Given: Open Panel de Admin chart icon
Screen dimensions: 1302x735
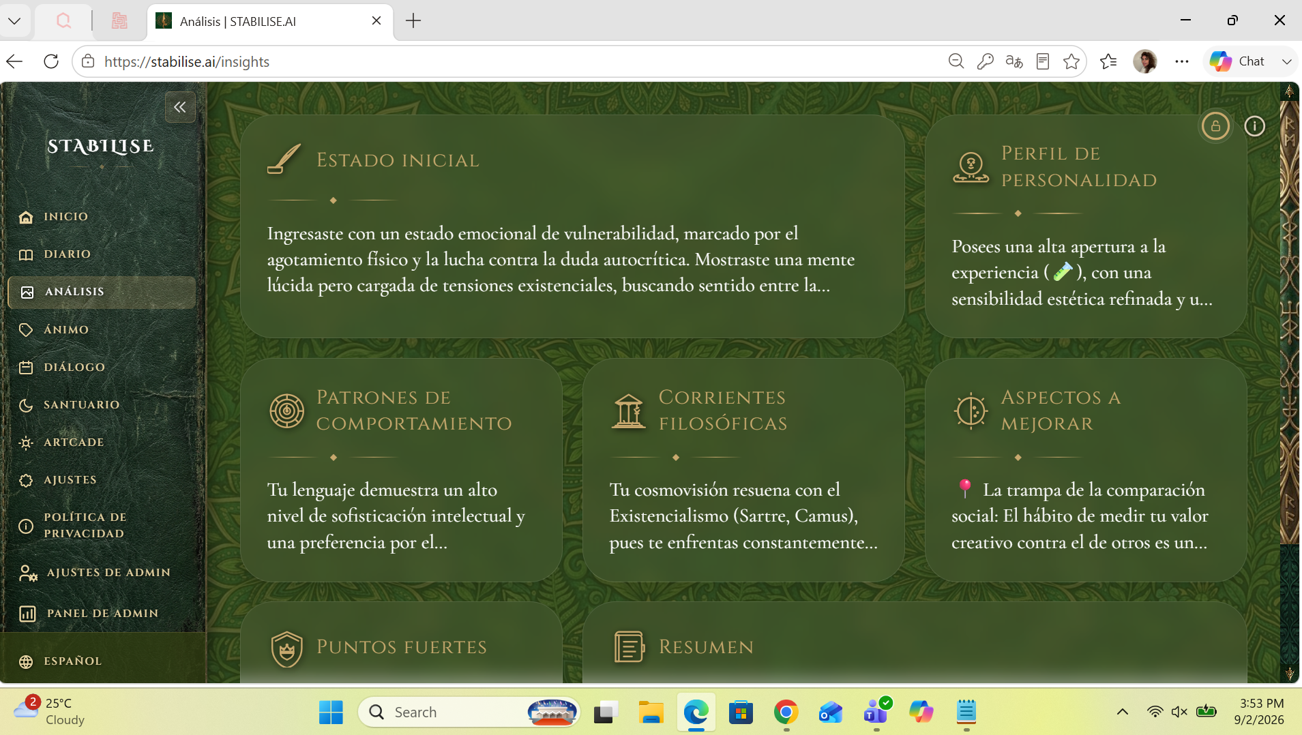Looking at the screenshot, I should point(27,614).
